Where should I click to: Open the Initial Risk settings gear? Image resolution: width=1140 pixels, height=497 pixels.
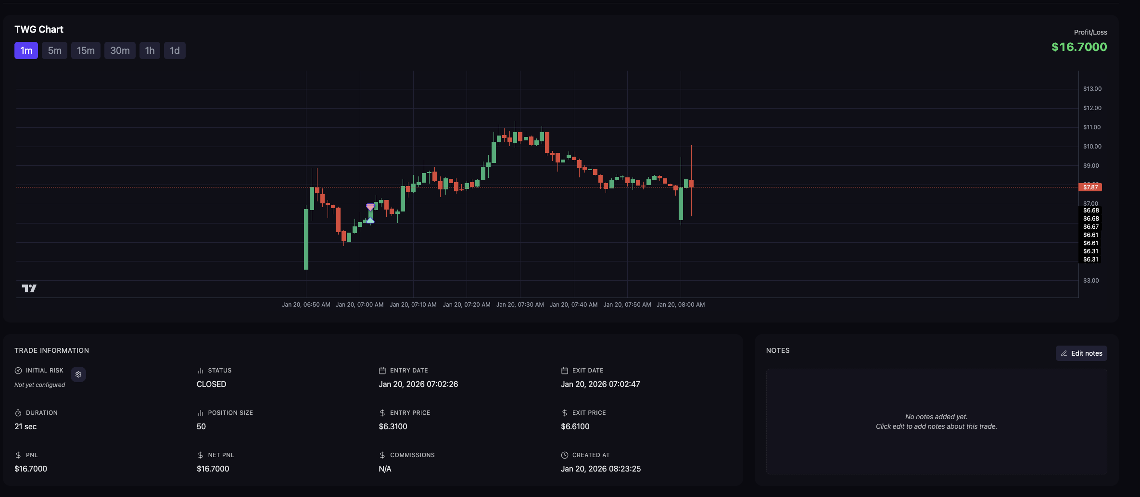pyautogui.click(x=78, y=374)
